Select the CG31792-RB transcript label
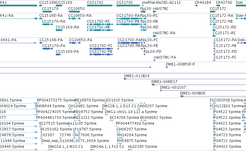The image size is (246, 151). 98,27
